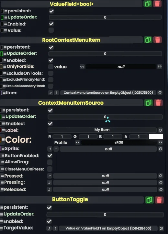Clear the TargetValue reference with null icon
168x234 pixels.
(x=161, y=228)
